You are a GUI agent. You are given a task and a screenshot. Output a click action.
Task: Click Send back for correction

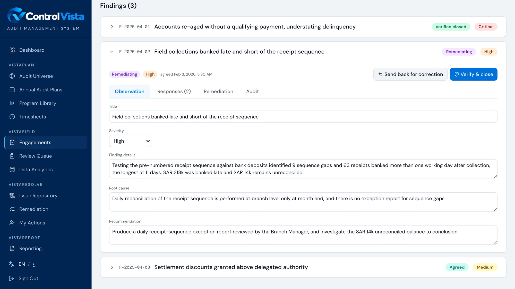coord(410,74)
